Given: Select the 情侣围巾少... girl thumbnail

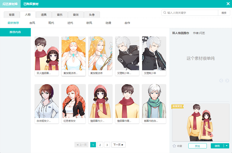Looking at the screenshot, I should 100,104.
